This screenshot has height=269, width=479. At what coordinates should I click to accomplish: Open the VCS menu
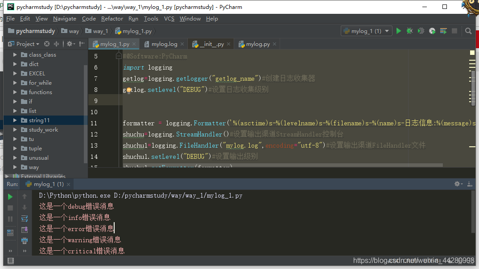tap(169, 19)
